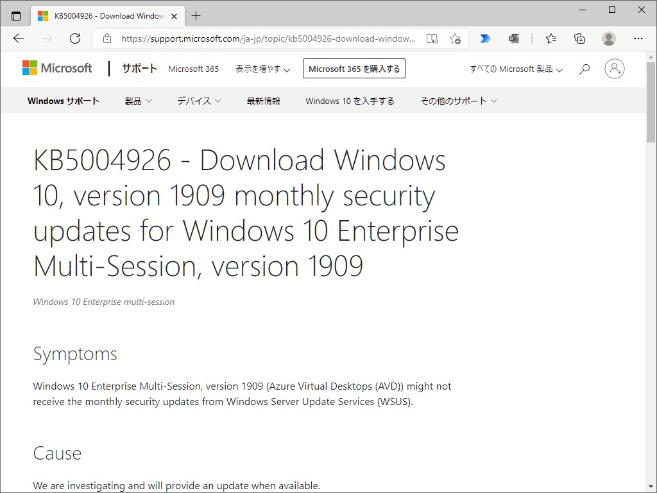Open the Edge settings and more menu
This screenshot has width=657, height=493.
coord(638,39)
